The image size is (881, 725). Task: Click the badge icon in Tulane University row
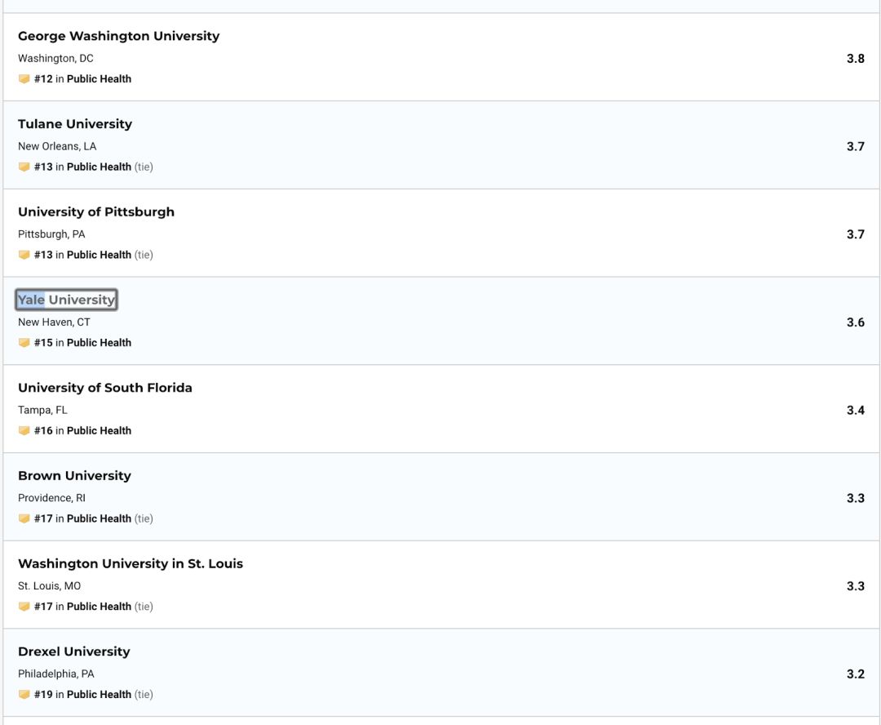click(x=24, y=167)
